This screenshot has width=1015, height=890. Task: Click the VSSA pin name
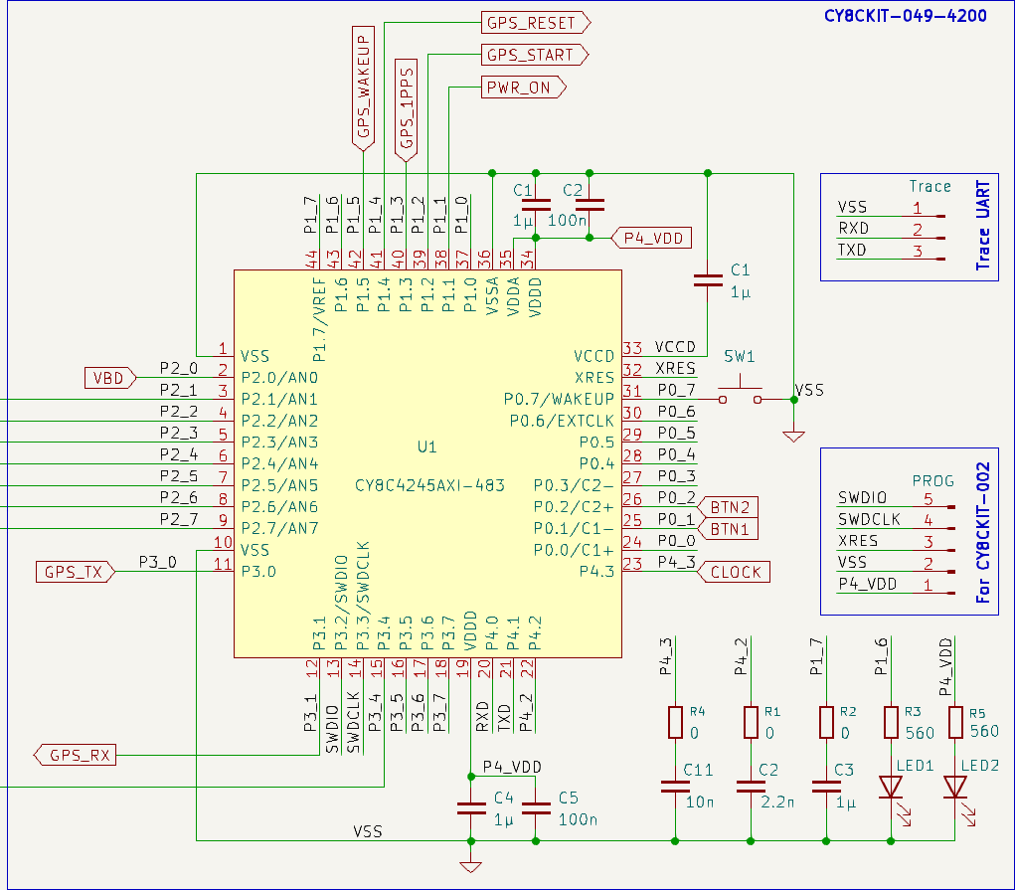pyautogui.click(x=492, y=295)
